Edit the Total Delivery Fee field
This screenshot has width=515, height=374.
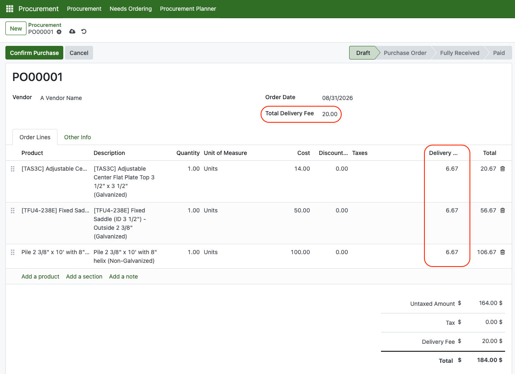click(330, 114)
